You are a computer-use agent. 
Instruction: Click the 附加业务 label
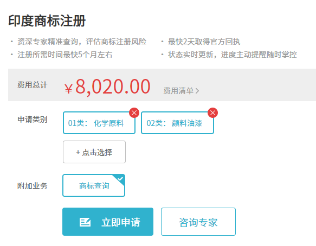pyautogui.click(x=32, y=186)
